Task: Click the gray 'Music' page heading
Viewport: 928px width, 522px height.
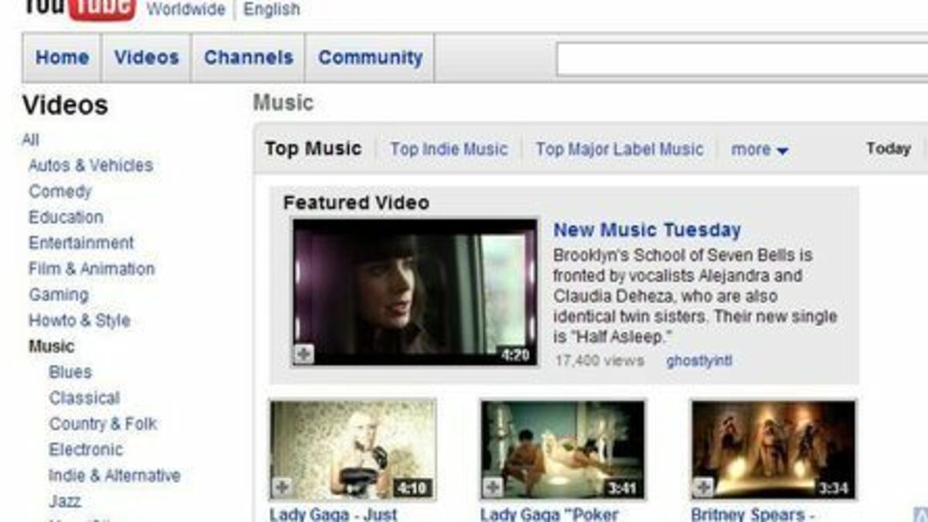Action: pos(283,103)
